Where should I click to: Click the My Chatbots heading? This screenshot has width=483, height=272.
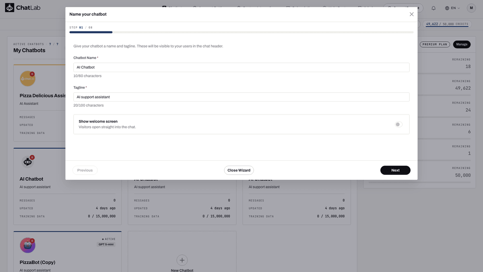click(x=29, y=50)
